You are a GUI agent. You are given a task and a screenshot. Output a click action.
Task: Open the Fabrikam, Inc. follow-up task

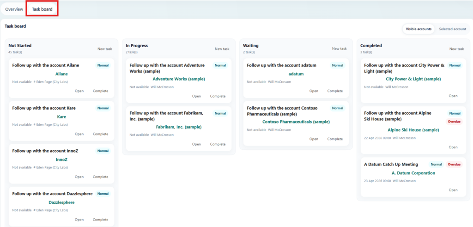[x=196, y=144]
